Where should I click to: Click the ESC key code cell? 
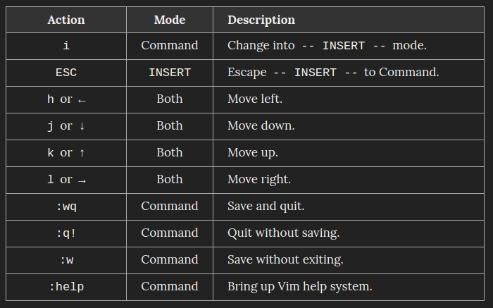click(66, 73)
